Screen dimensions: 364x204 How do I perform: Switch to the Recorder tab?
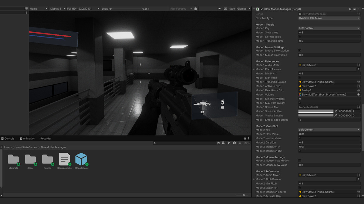(46, 138)
